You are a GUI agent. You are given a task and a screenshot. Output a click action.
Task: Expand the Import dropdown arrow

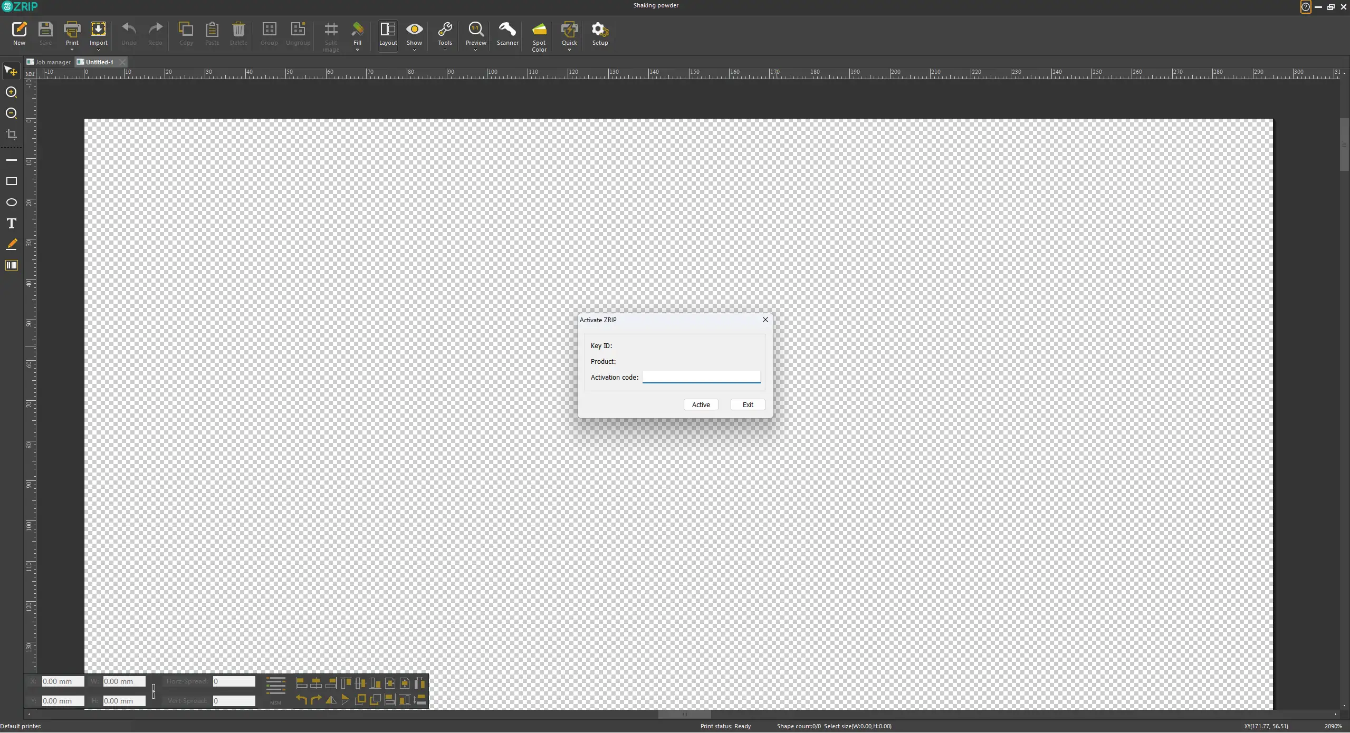[x=98, y=50]
